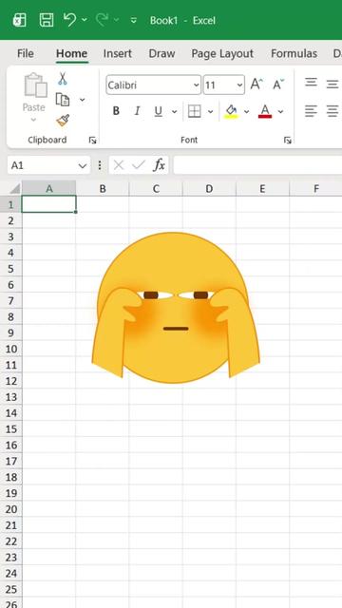Open Insert Function fx dialog
342x608 pixels.
159,165
